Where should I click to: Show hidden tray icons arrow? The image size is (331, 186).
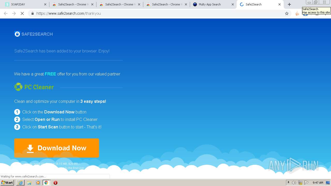point(288,183)
